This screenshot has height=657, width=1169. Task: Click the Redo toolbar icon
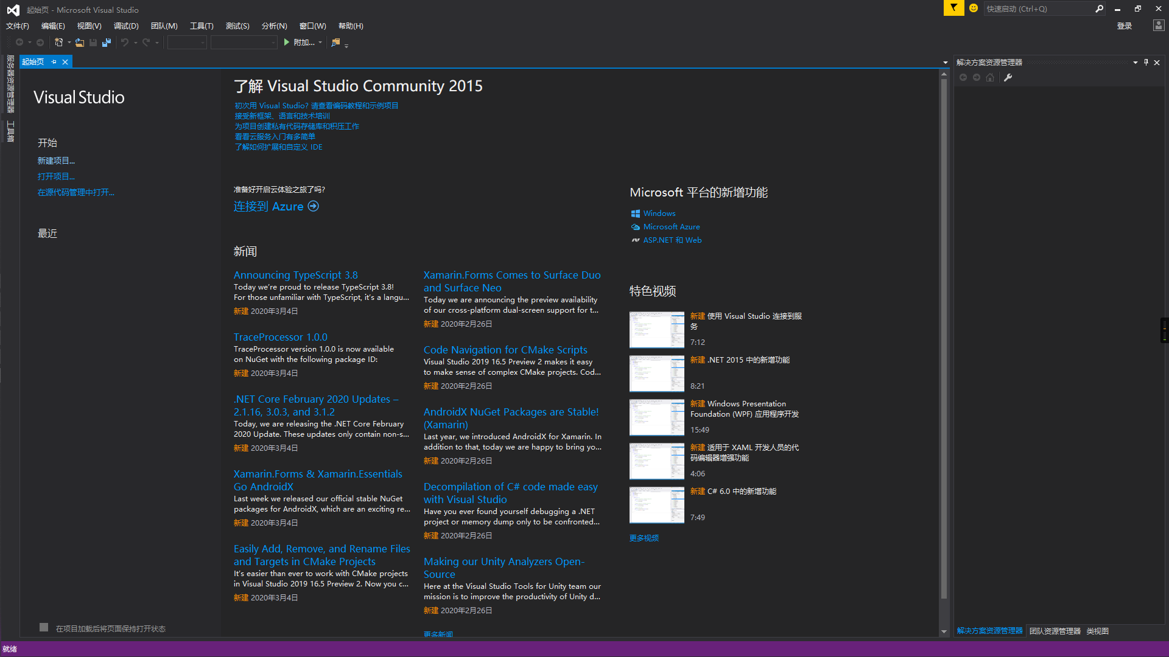pyautogui.click(x=146, y=43)
